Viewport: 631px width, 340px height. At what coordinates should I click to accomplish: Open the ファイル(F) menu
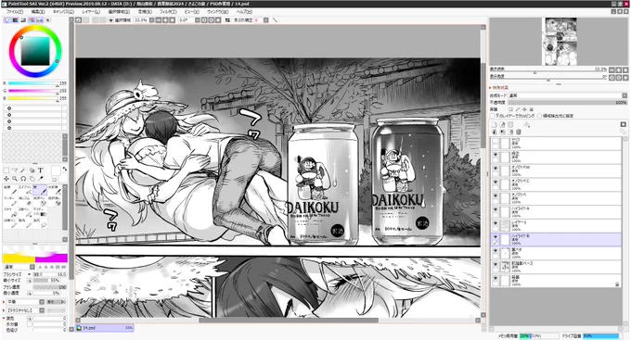(15, 12)
